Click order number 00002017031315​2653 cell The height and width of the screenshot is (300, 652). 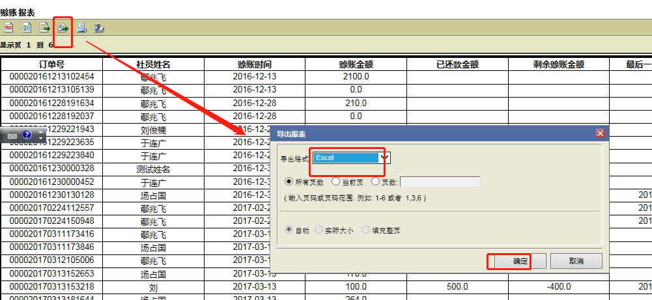51,274
